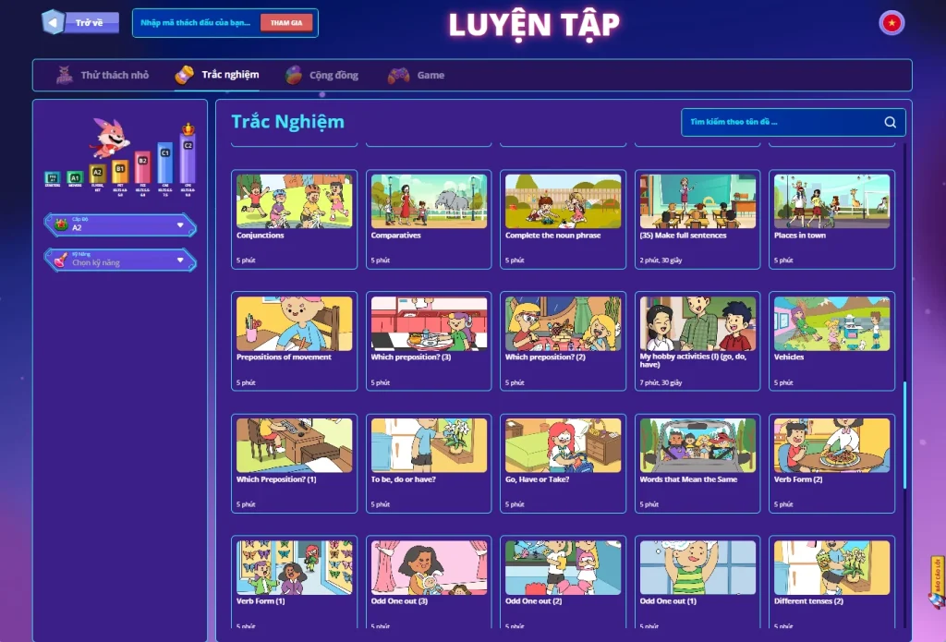Select the Trắc nghiệm tab
Viewport: 946px width, 642px height.
pyautogui.click(x=217, y=75)
